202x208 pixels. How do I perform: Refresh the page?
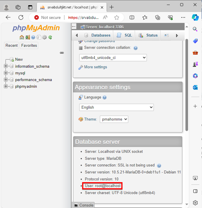pos(21,17)
